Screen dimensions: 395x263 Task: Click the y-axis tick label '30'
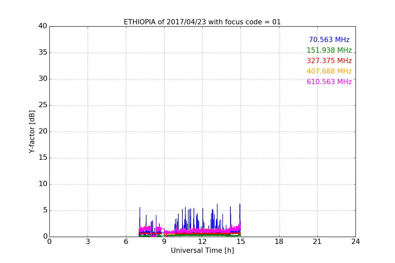[43, 79]
